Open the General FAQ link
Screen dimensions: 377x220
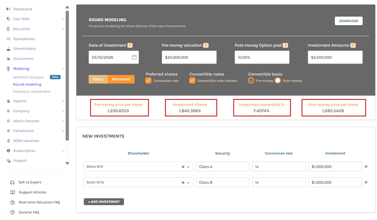click(x=29, y=212)
